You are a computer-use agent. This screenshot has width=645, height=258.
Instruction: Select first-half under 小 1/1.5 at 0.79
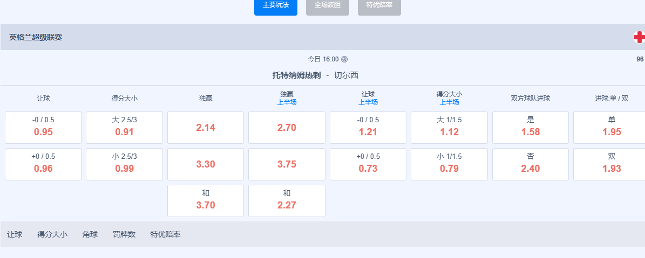pyautogui.click(x=449, y=164)
